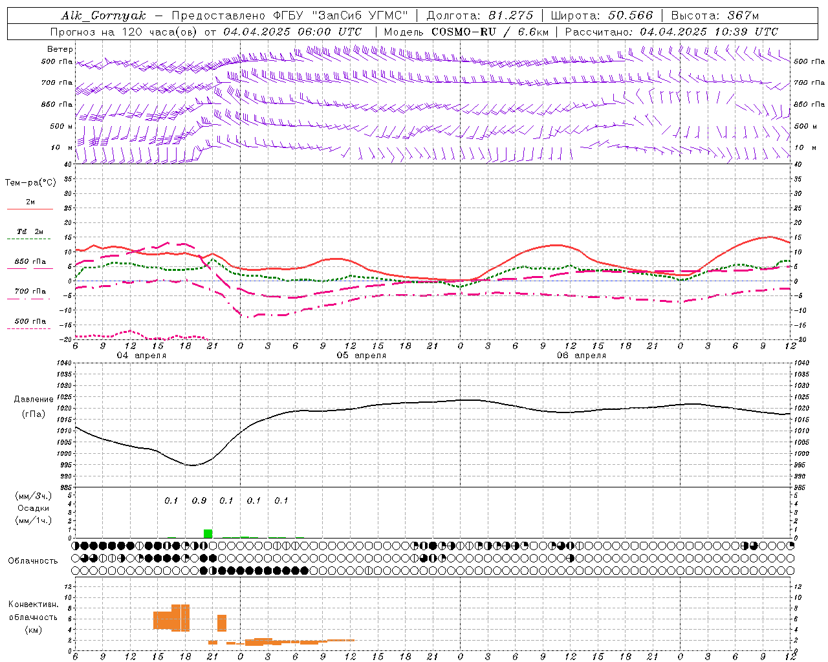Click the pressure curve minimum point
828x662 pixels.
191,465
